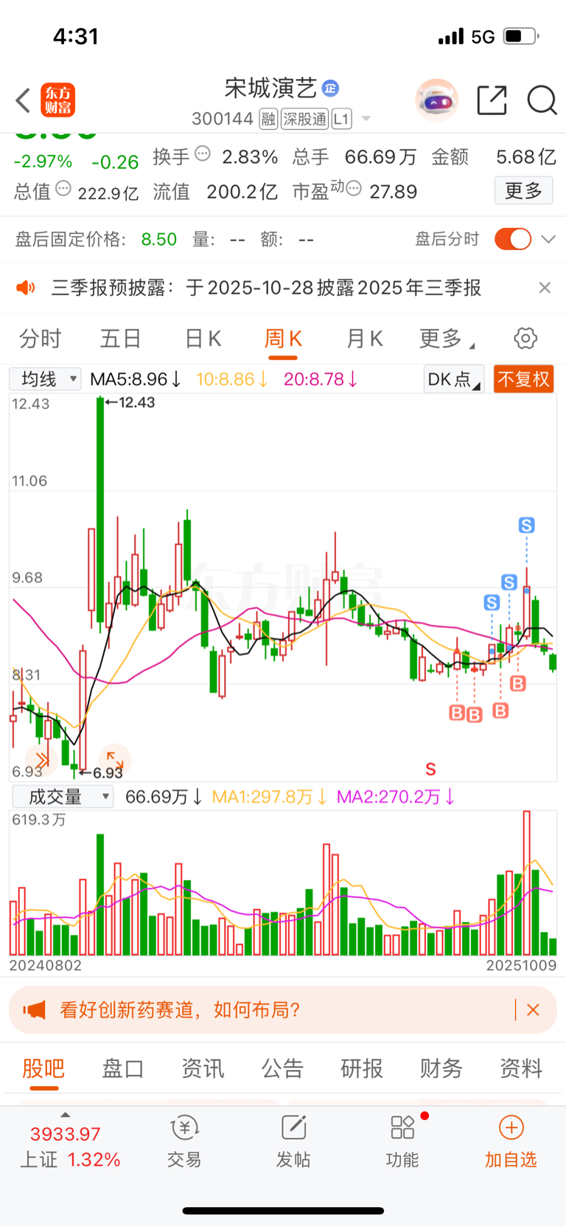
Task: Open chart settings gear icon
Action: [x=525, y=339]
